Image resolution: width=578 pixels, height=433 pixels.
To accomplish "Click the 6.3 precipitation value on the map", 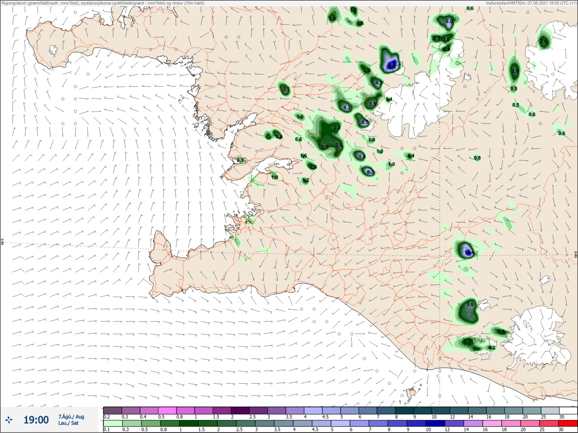I will pos(347,108).
